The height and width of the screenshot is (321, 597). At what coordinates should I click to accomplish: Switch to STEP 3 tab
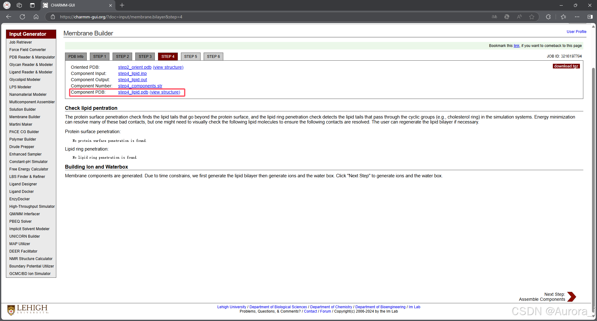pyautogui.click(x=145, y=57)
